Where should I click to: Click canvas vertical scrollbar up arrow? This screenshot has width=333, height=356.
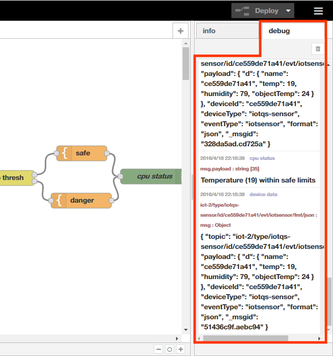(186, 43)
